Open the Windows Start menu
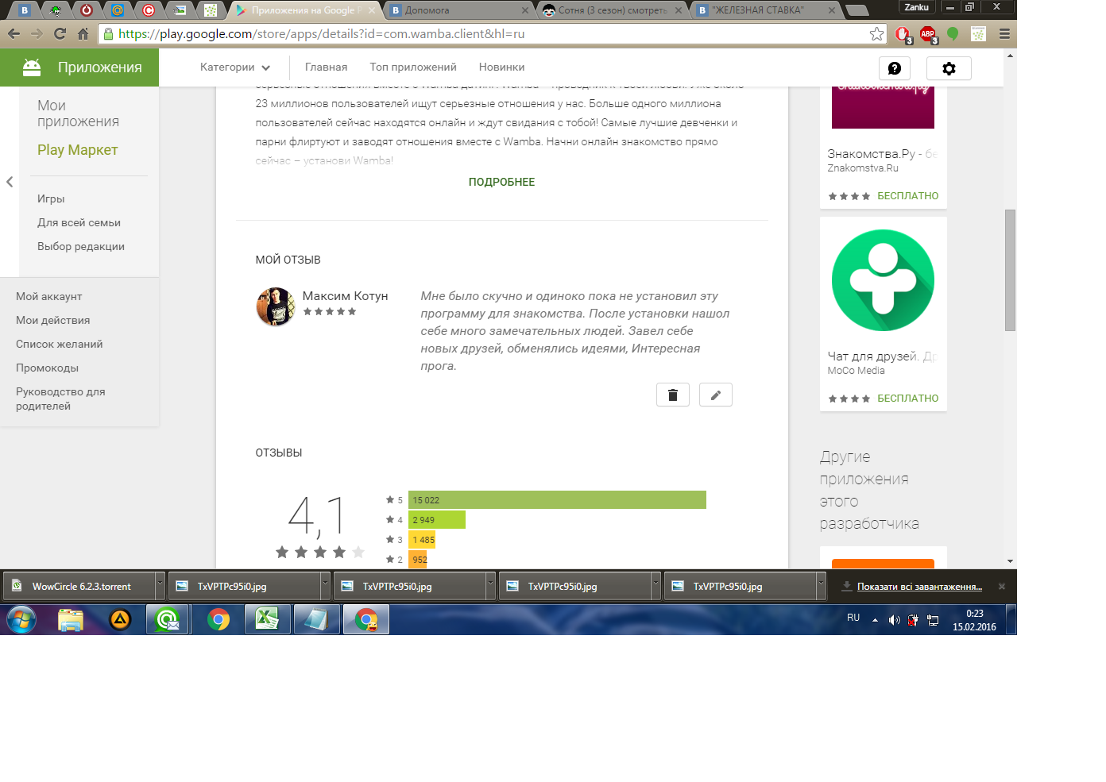 [21, 619]
